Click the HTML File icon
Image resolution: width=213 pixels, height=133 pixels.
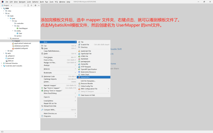click(x=79, y=56)
